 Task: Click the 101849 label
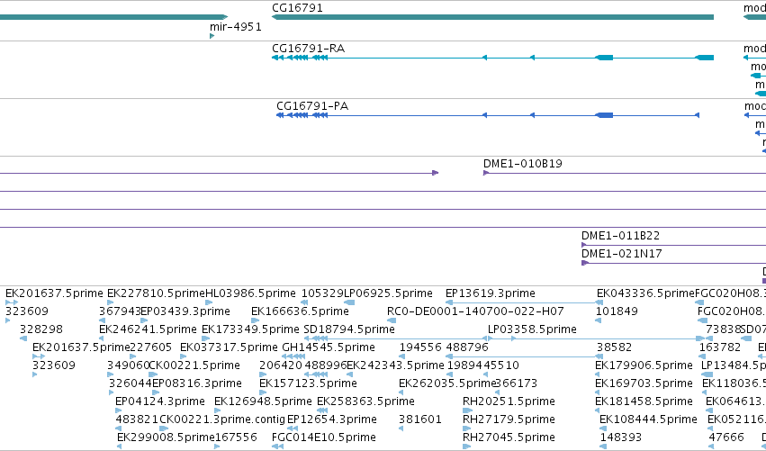pos(617,311)
